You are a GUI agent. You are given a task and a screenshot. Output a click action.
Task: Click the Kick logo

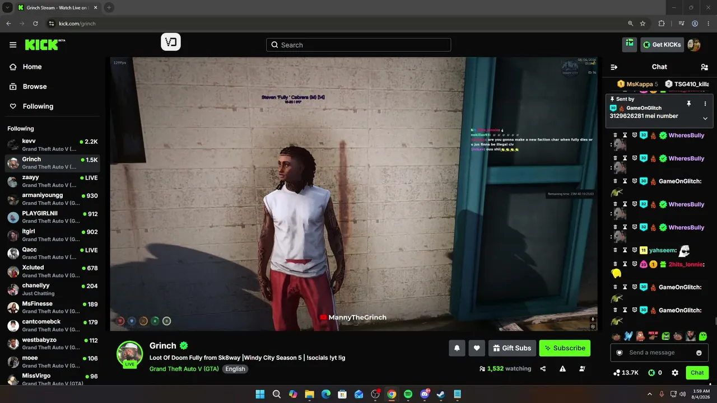(x=45, y=45)
